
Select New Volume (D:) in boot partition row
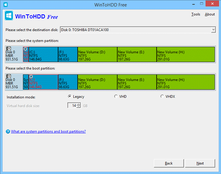97,82
